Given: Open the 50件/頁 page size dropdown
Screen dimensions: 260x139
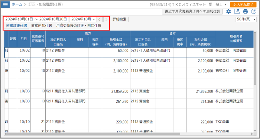Looking at the screenshot, I should pos(246,19).
